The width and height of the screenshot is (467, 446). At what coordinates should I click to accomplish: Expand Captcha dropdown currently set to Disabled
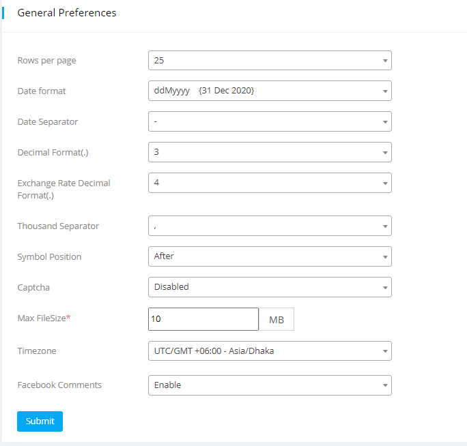pyautogui.click(x=270, y=287)
